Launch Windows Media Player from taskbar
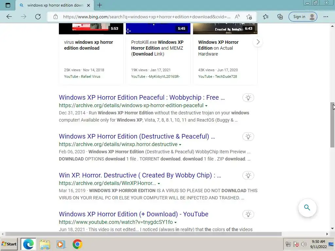 tap(61, 244)
